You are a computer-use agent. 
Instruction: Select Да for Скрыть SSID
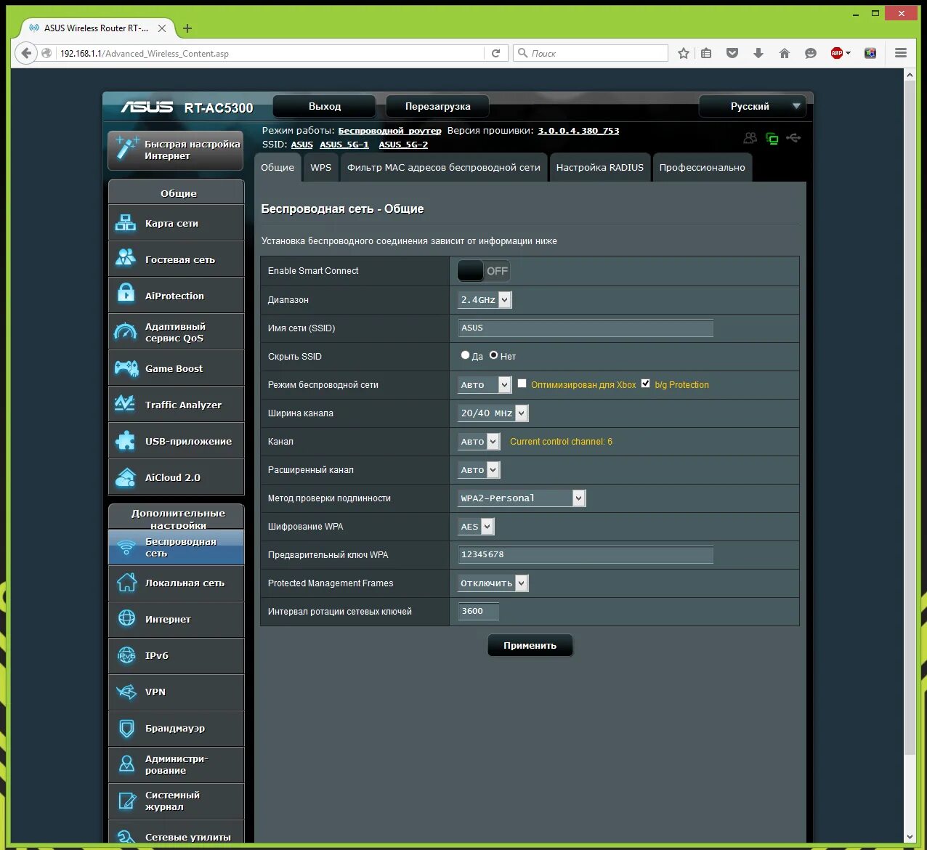point(465,355)
